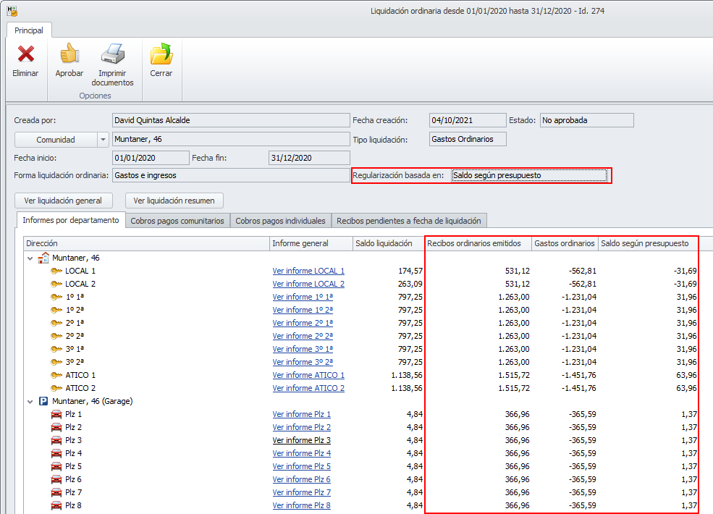The width and height of the screenshot is (713, 514).
Task: Sort by the Saldo liquidación column header
Action: [384, 243]
